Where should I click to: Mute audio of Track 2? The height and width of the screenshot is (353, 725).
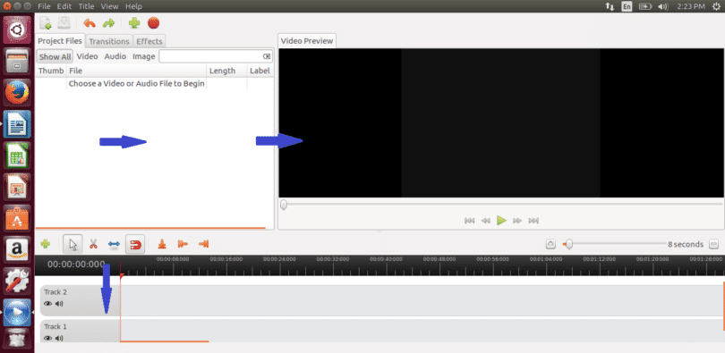click(x=59, y=304)
